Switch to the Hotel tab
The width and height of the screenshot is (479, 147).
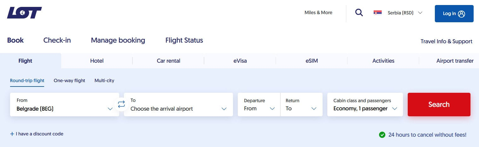point(97,61)
